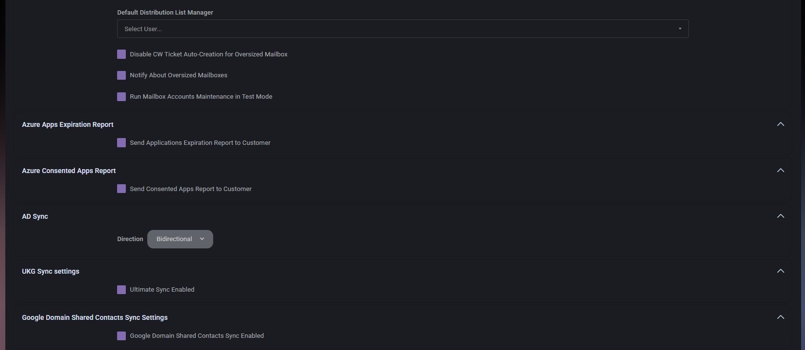Screen dimensions: 805x350
Task: Collapse the UKG Sync settings section
Action: [781, 271]
